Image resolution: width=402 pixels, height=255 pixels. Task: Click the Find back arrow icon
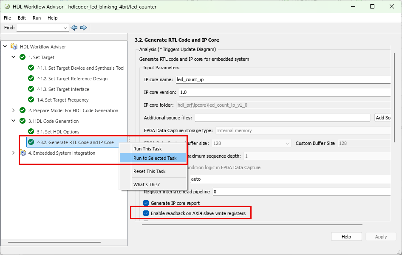[74, 28]
